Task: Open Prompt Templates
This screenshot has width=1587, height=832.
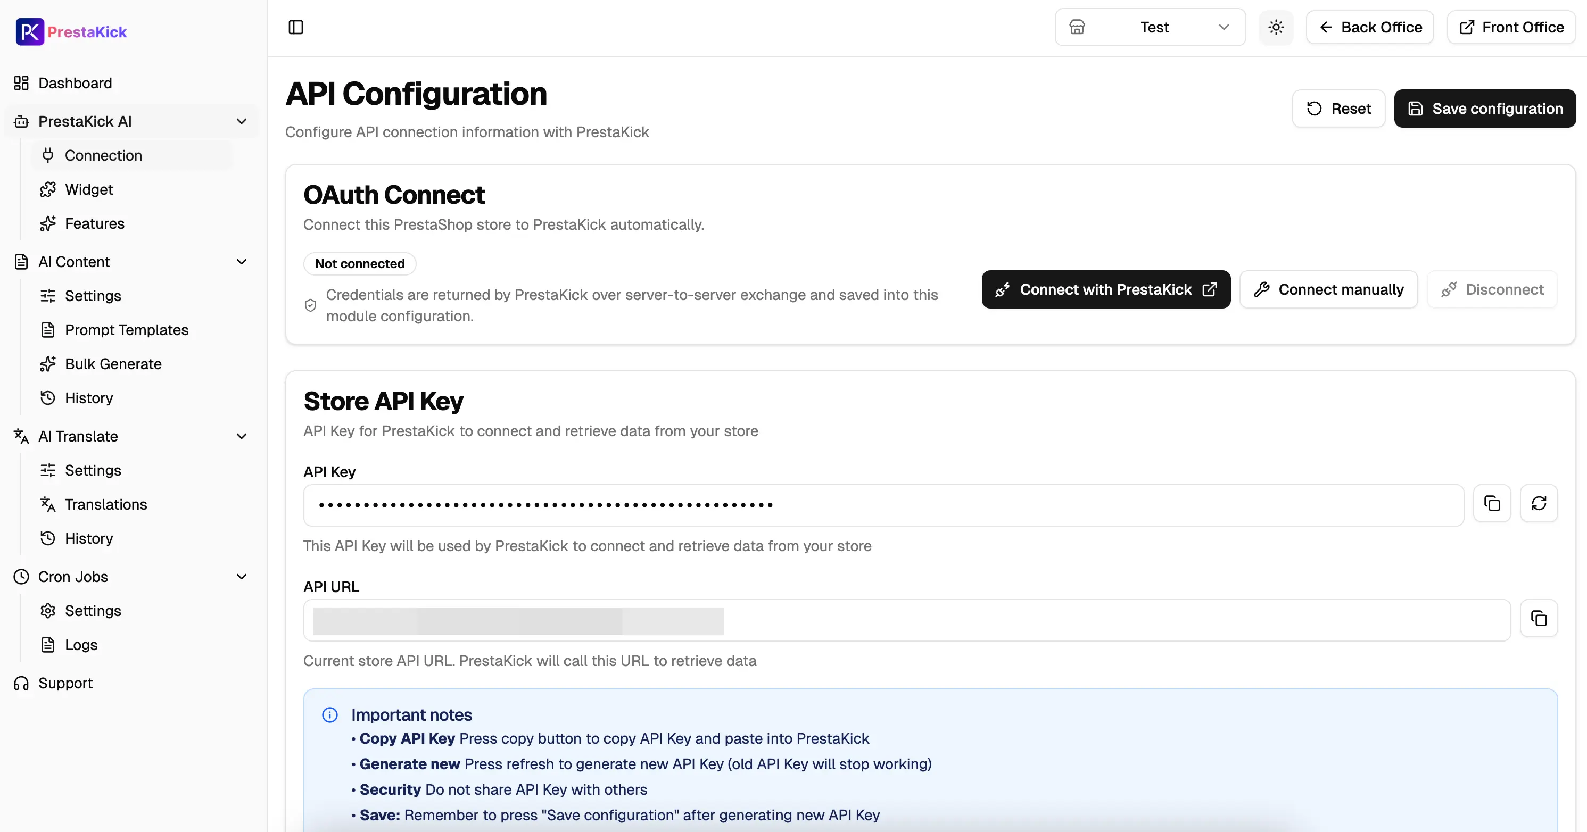Action: pos(126,330)
